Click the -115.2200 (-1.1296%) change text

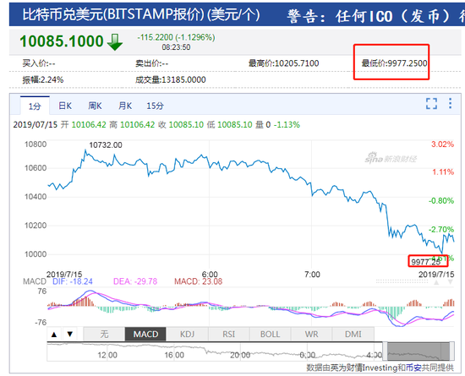pyautogui.click(x=176, y=37)
